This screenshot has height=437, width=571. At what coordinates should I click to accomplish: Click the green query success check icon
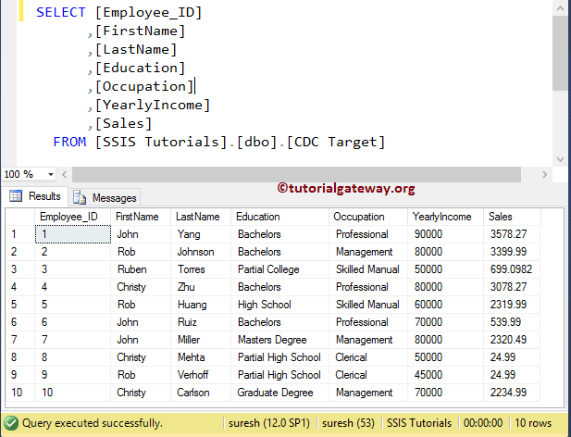(10, 423)
